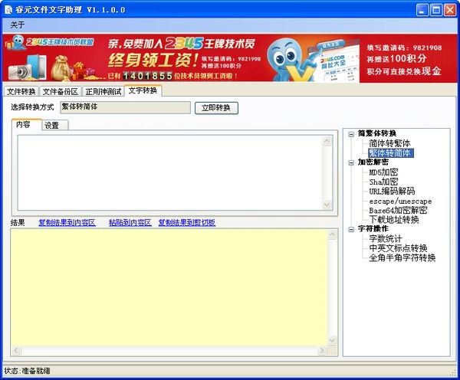Click result area horizontal scroll left arrow
This screenshot has height=380, width=460.
click(16, 350)
